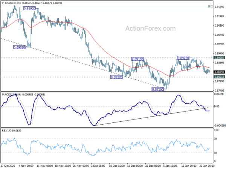
Task: Click the MACD 0.00 zero level value
Action: click(x=217, y=106)
